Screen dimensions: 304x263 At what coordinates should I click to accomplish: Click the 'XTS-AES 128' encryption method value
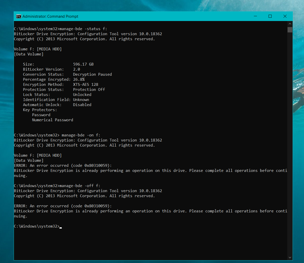point(86,85)
